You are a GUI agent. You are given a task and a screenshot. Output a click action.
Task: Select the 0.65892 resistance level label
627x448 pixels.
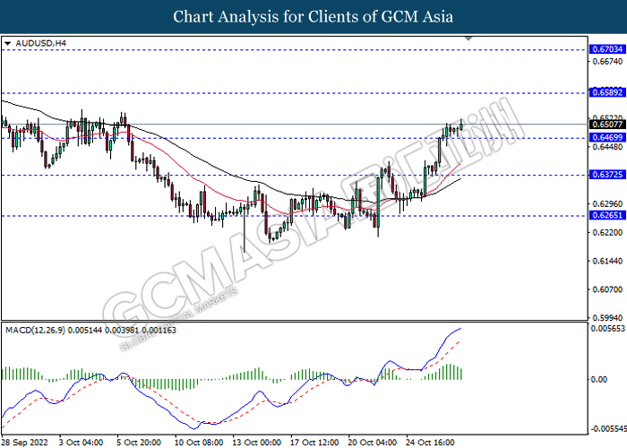pos(607,93)
